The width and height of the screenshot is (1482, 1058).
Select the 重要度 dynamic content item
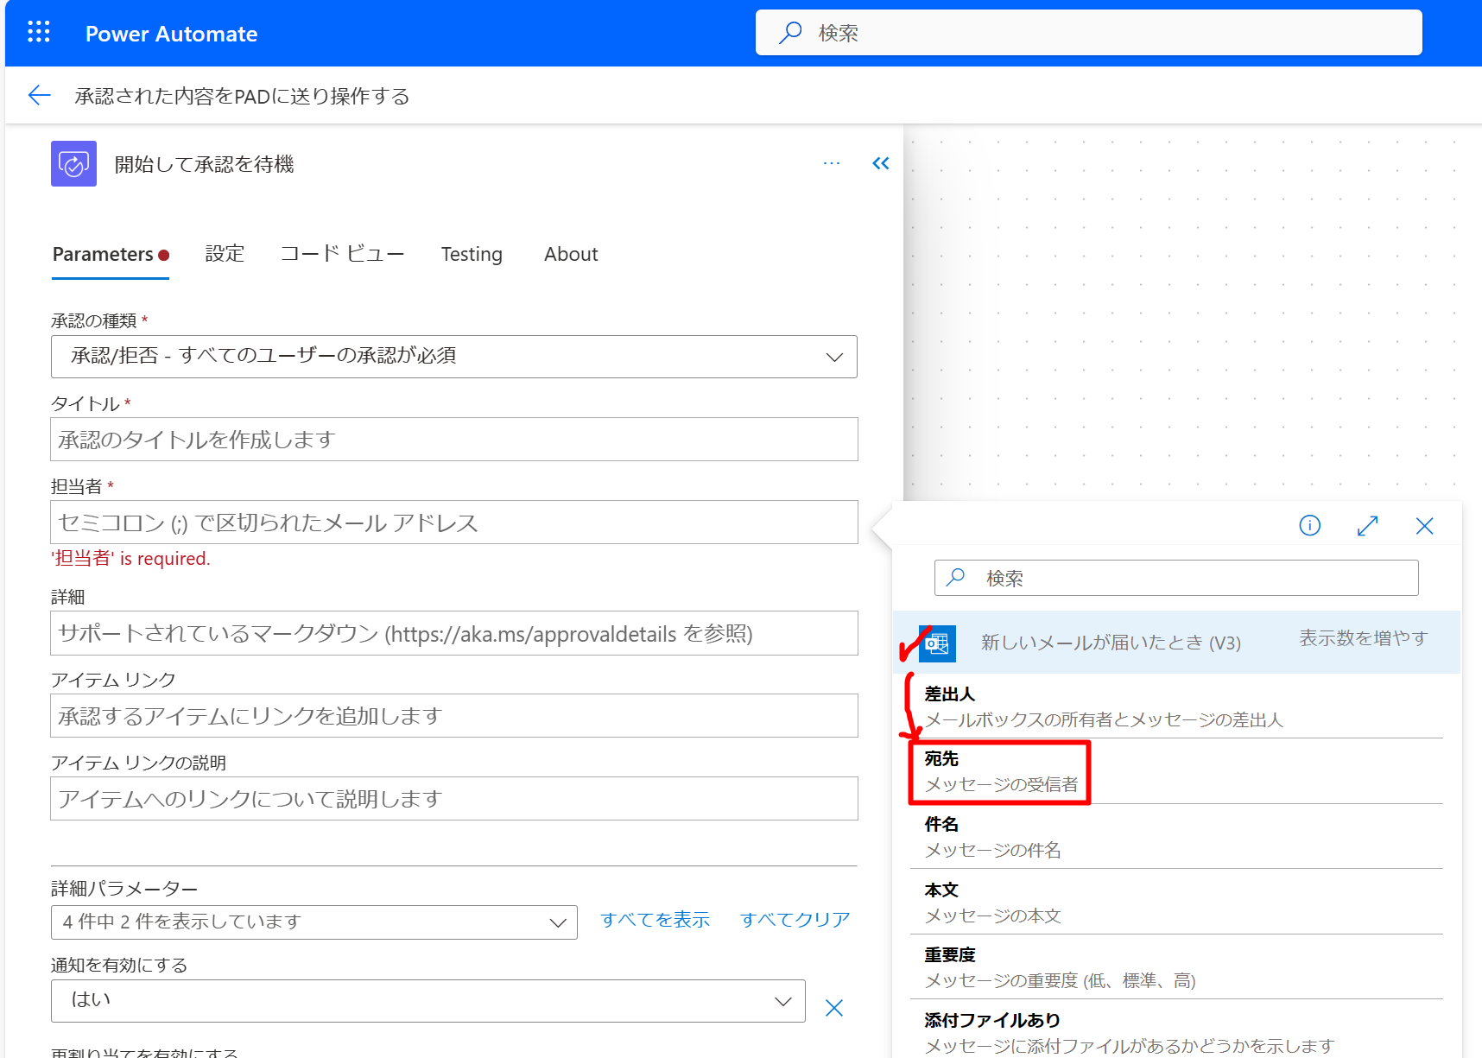coord(1176,967)
